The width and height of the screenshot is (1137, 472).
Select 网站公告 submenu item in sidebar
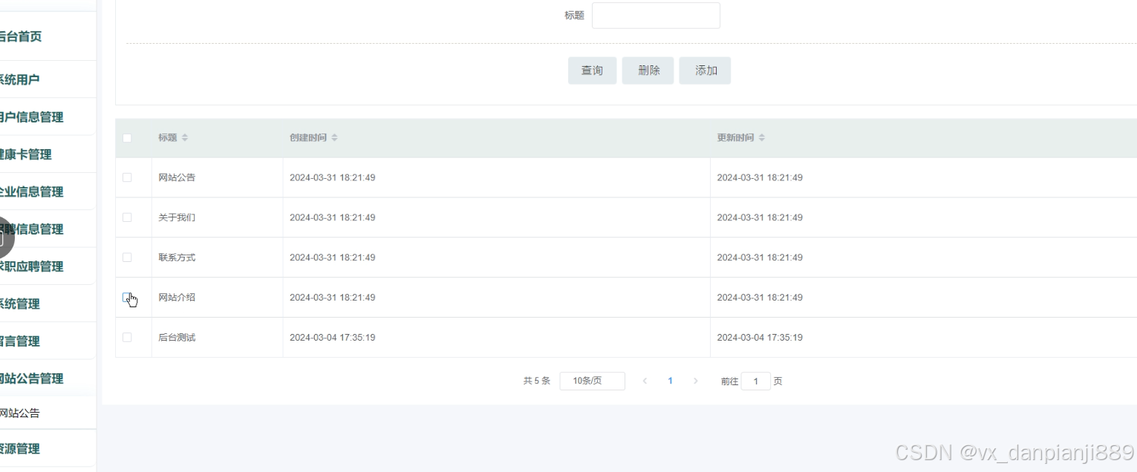tap(48, 413)
